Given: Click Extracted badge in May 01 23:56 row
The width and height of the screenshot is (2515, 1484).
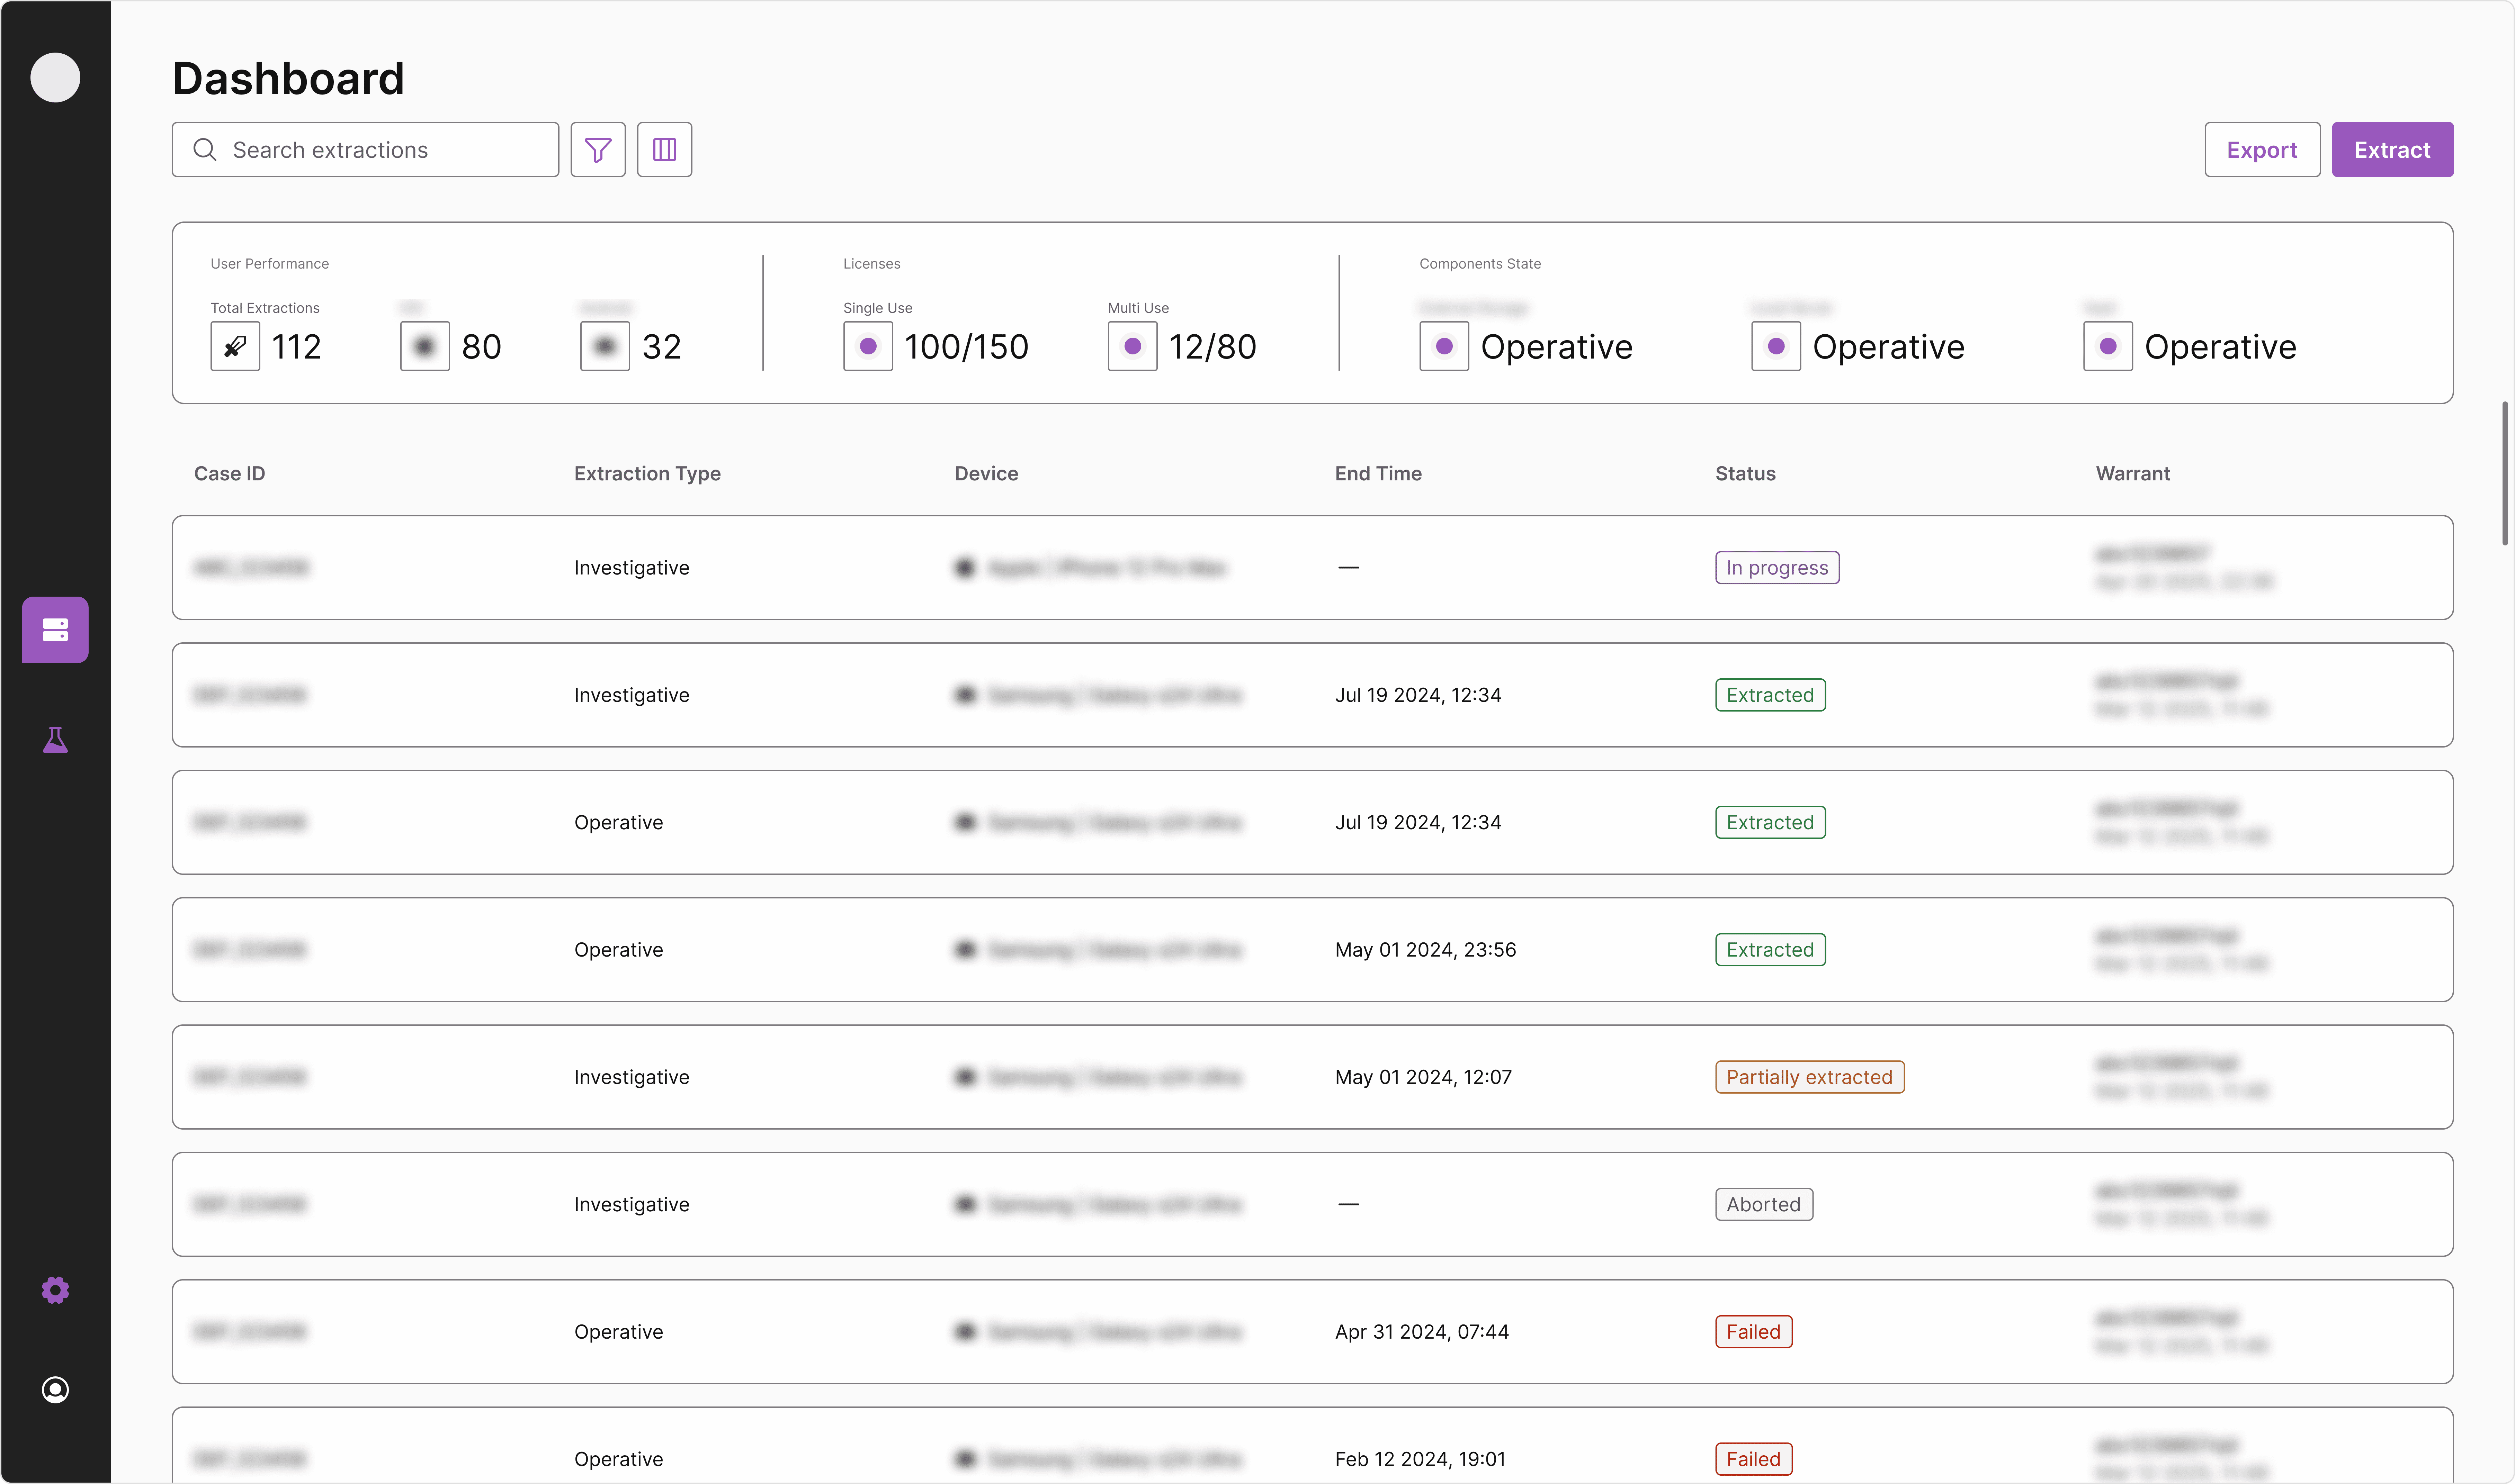Looking at the screenshot, I should 1771,950.
